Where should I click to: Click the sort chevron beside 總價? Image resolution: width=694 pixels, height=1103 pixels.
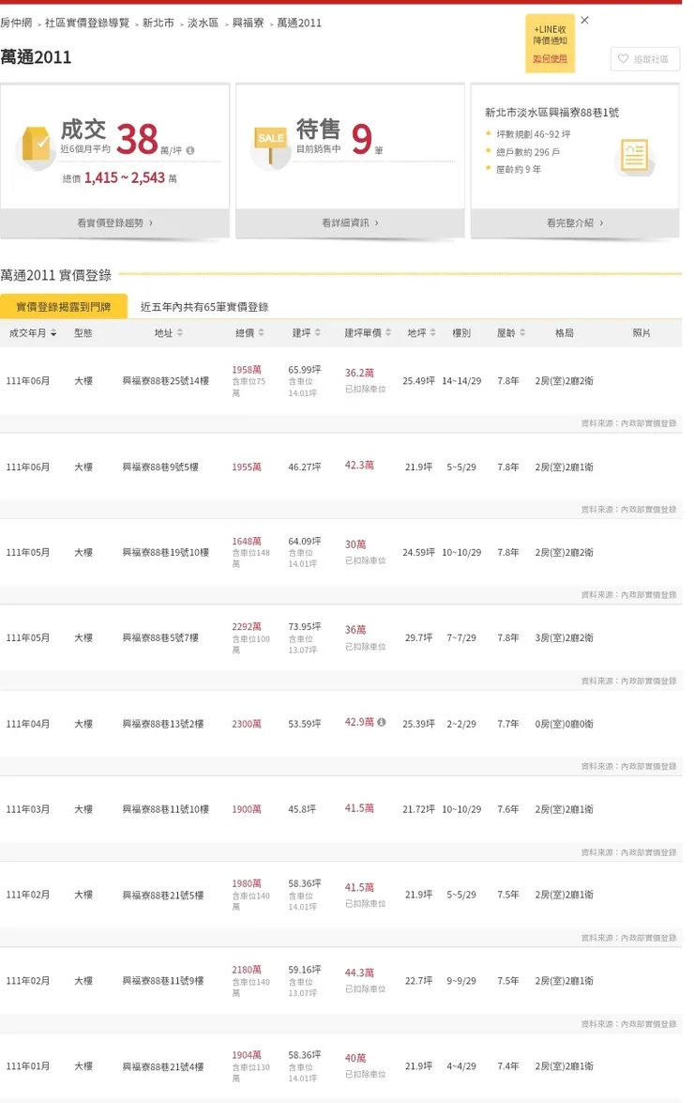pos(261,332)
